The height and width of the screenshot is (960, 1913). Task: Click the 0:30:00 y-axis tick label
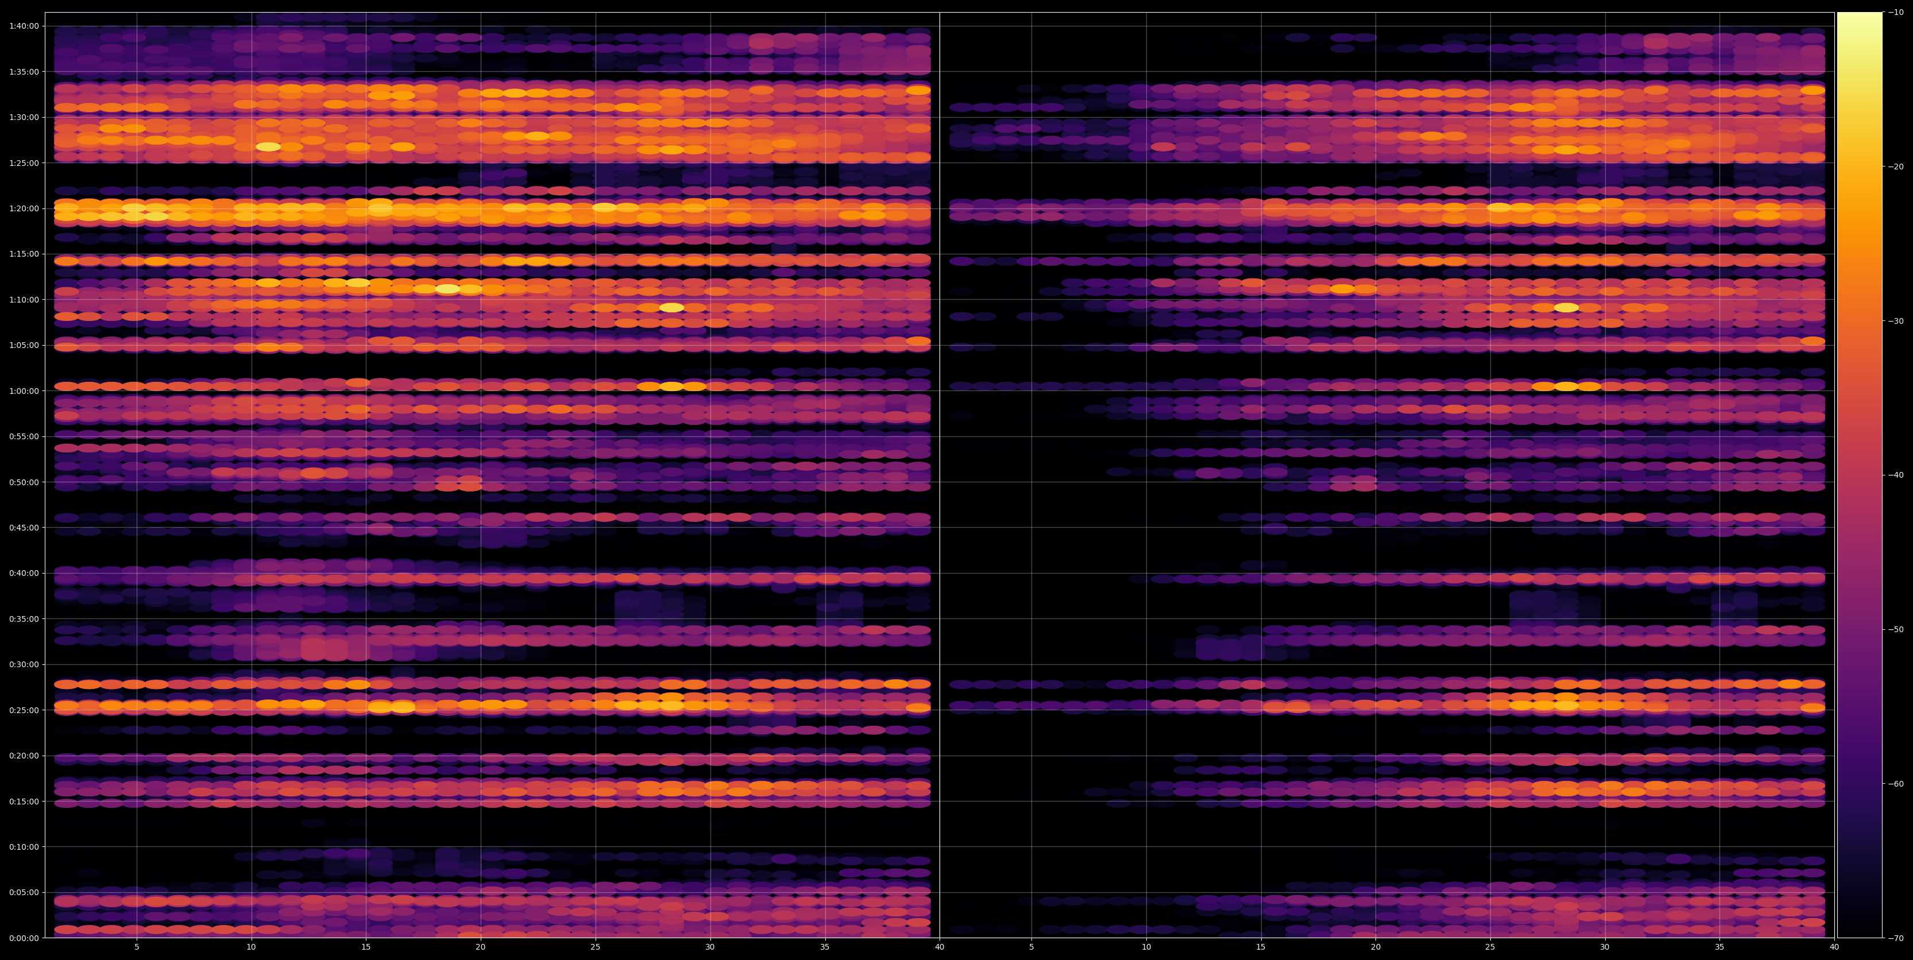[24, 664]
